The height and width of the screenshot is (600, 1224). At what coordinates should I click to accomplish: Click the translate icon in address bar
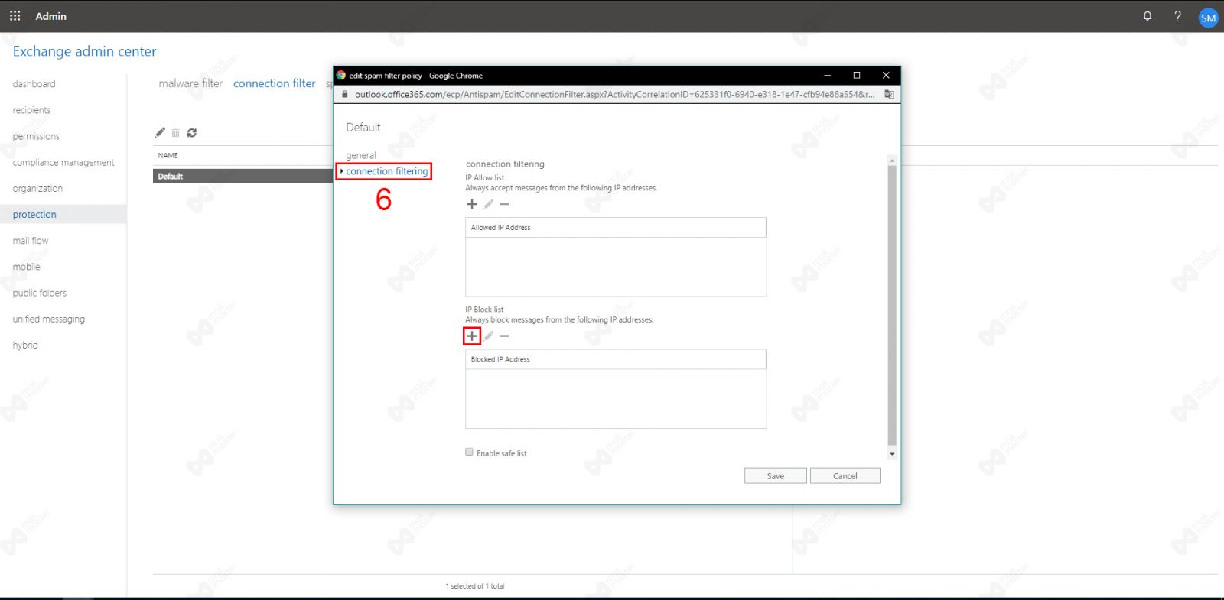tap(889, 94)
